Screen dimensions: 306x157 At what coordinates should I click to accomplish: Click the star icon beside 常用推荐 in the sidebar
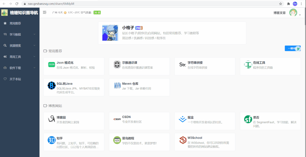[x=5, y=23]
